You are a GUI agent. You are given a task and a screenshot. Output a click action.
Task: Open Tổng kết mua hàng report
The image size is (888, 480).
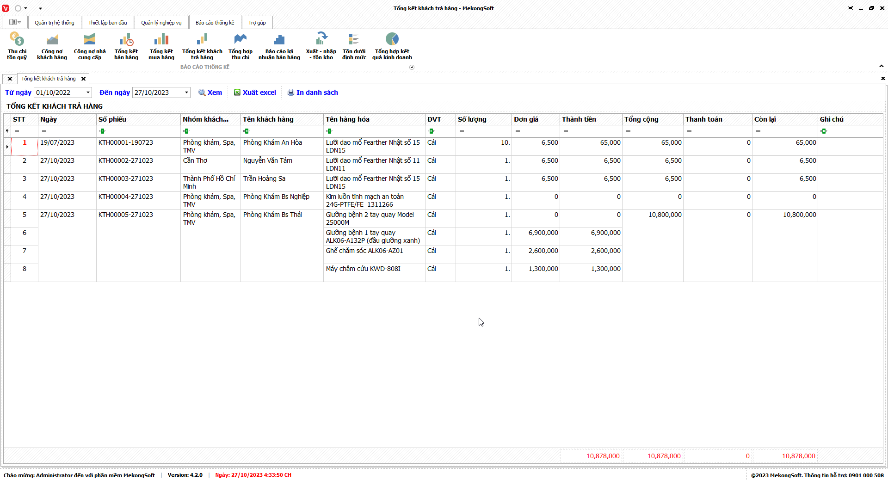(161, 45)
